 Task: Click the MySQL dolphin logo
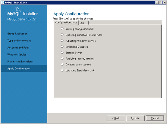pyautogui.click(x=18, y=9)
